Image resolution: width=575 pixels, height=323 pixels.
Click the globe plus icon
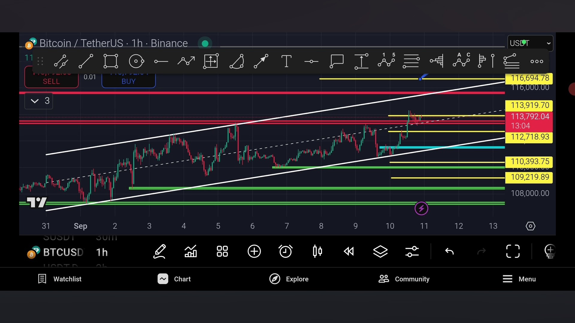coord(550,251)
